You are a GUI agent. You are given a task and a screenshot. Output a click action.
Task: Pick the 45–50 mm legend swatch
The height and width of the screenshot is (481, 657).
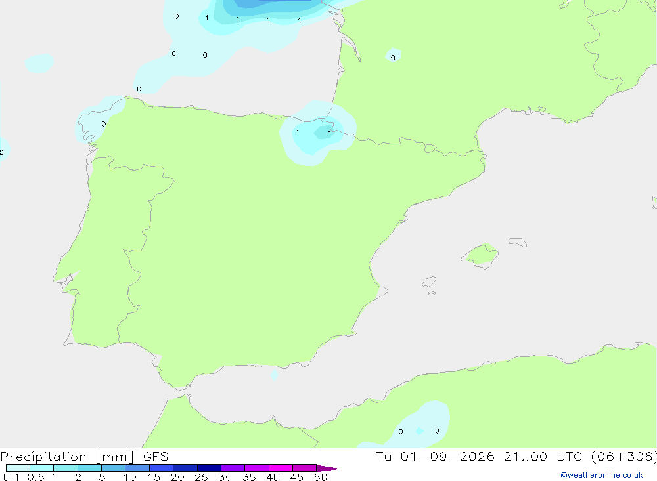point(305,468)
